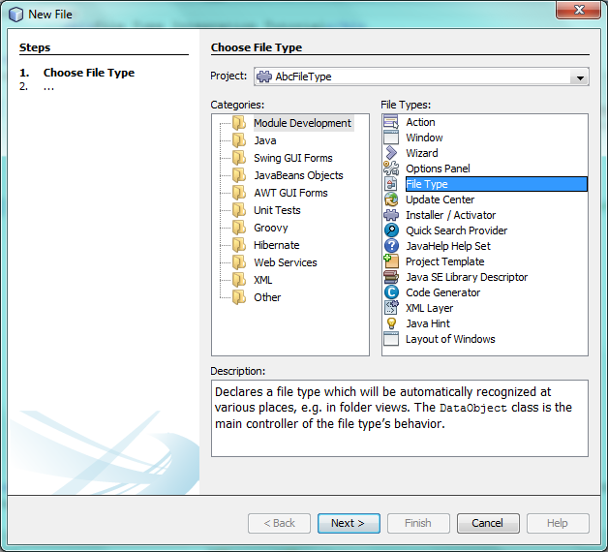The width and height of the screenshot is (608, 552).
Task: Select the highlighted File Type entry
Action: (426, 184)
